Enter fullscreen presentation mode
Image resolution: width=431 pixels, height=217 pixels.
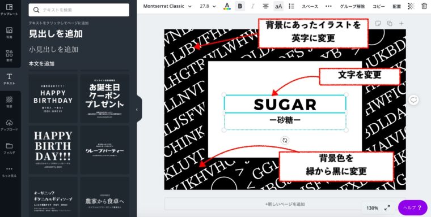pos(387,208)
